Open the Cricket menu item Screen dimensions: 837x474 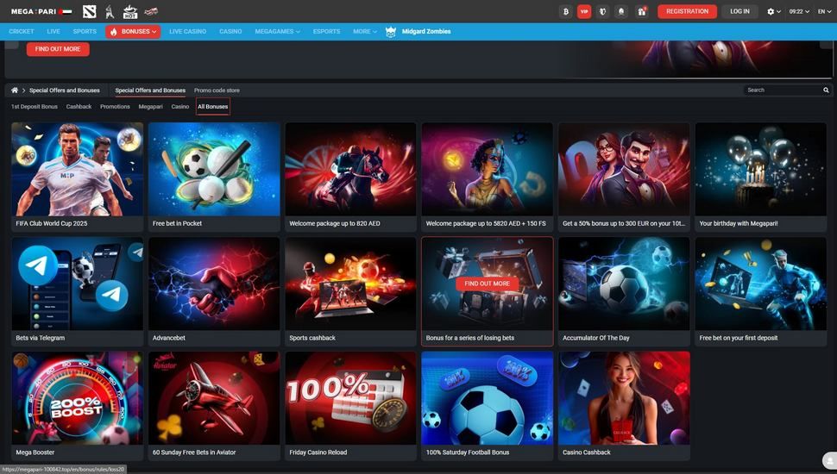point(22,32)
